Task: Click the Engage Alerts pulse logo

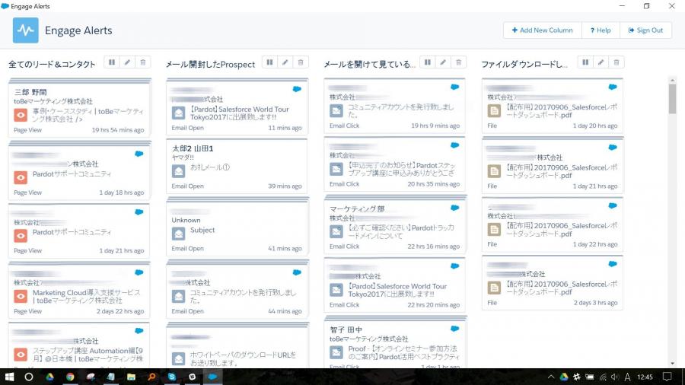Action: (x=25, y=30)
